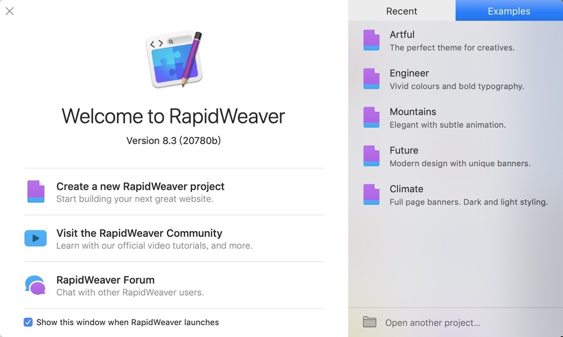
Task: Open the RapidWeaver Forum link
Action: pyautogui.click(x=105, y=280)
